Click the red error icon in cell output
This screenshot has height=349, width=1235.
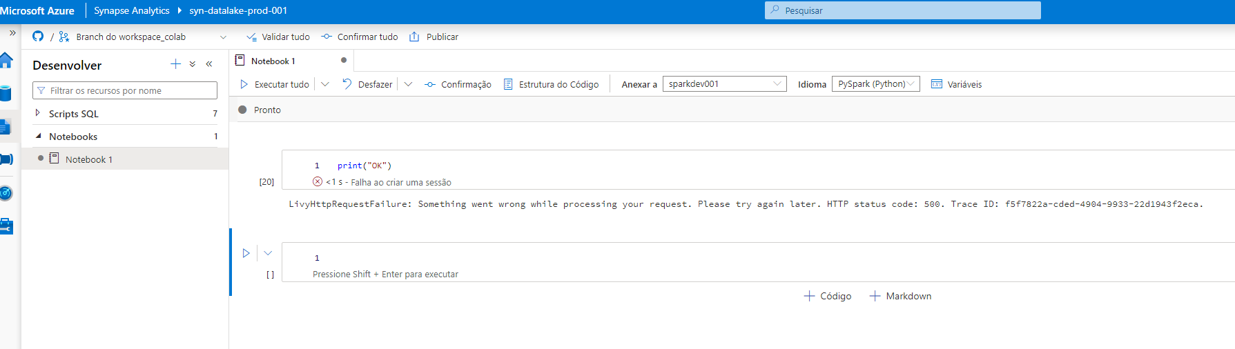[x=318, y=181]
